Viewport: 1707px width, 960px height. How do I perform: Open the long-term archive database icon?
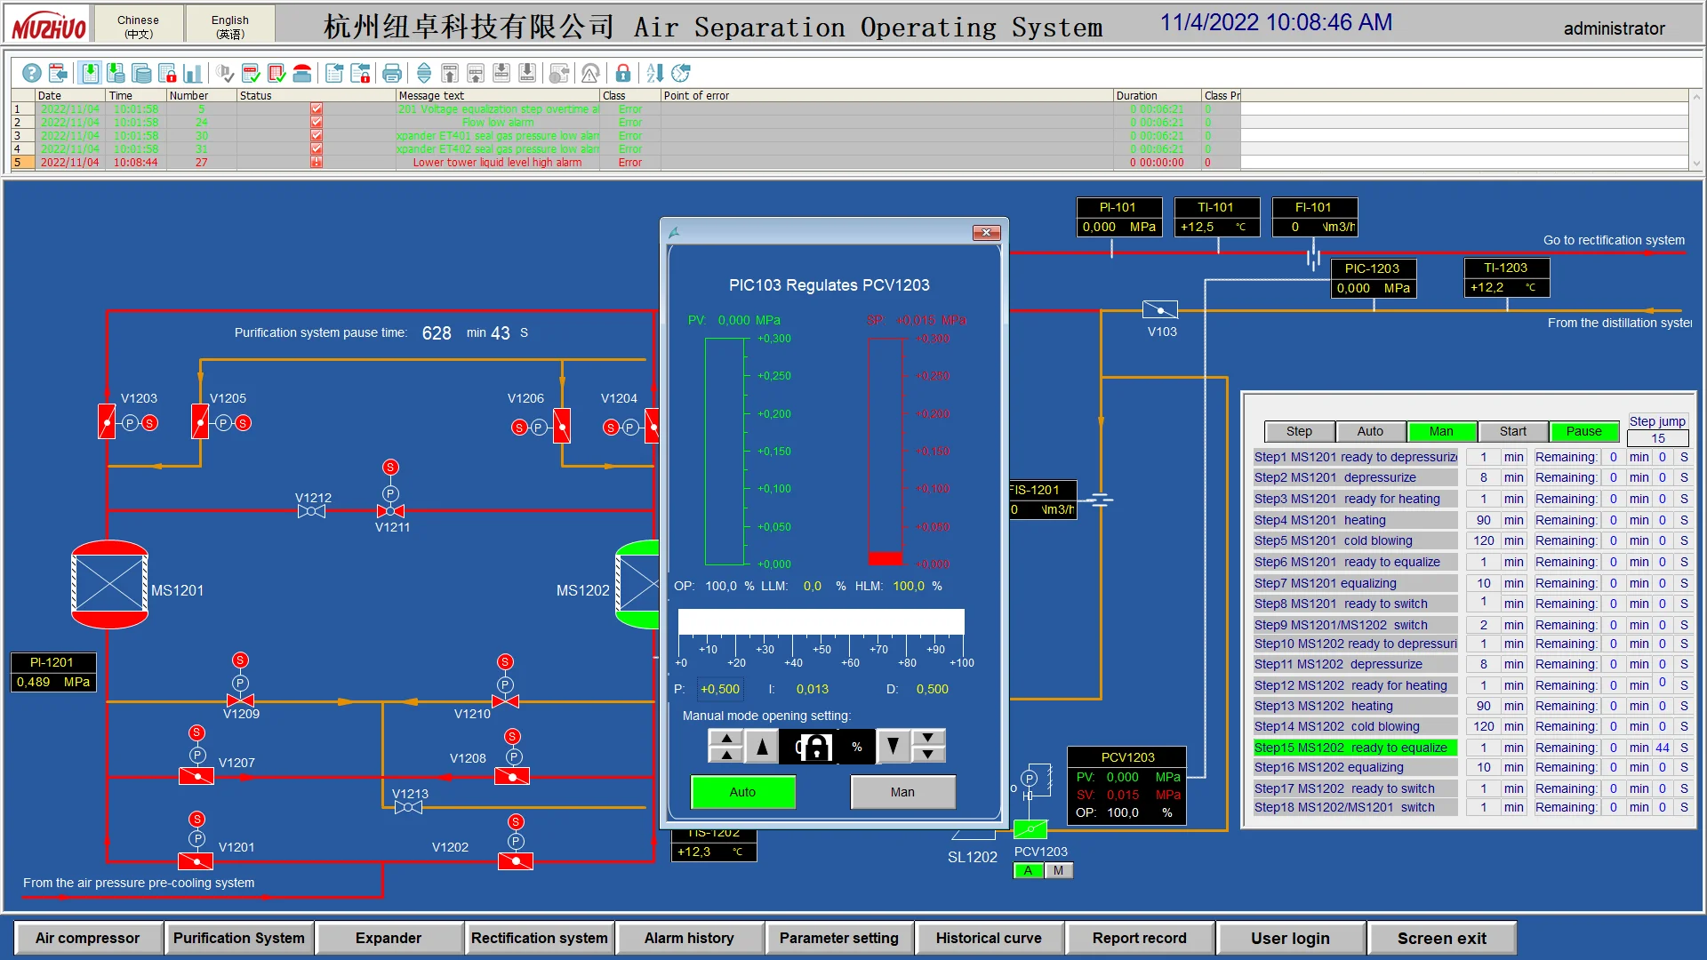pos(141,73)
